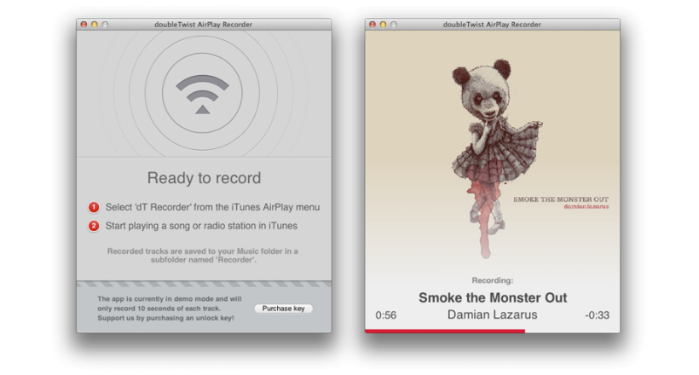699x375 pixels.
Task: Close the right AirPlay Recorder window
Action: tap(373, 25)
